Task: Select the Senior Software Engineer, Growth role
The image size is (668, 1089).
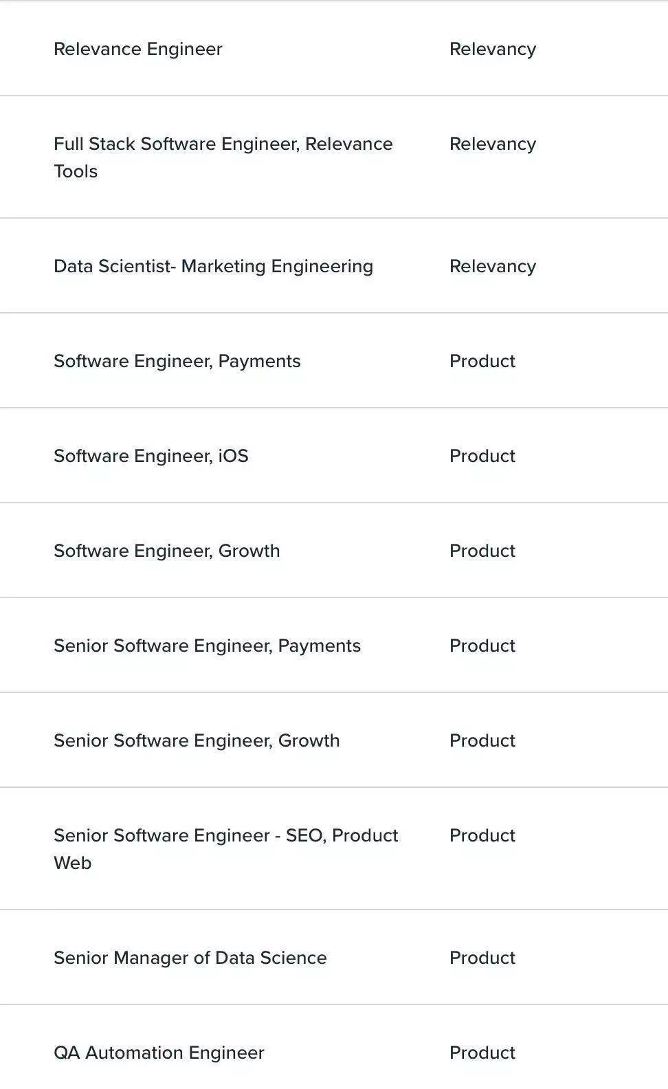Action: pos(197,740)
